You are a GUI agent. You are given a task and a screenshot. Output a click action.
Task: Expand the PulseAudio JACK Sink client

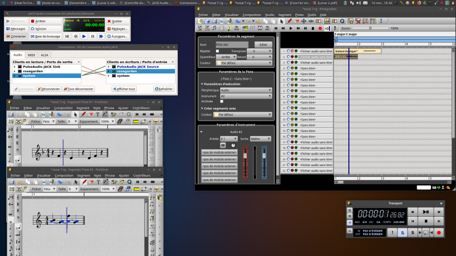click(x=15, y=66)
